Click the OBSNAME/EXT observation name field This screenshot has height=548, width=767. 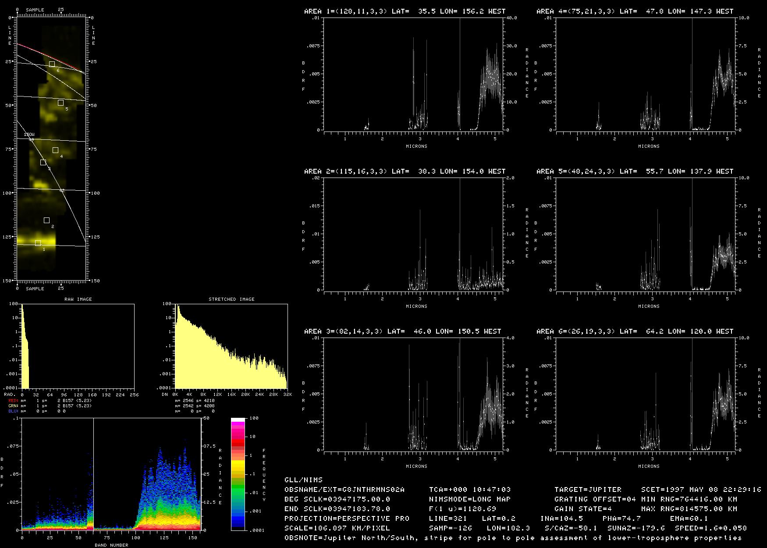(344, 490)
